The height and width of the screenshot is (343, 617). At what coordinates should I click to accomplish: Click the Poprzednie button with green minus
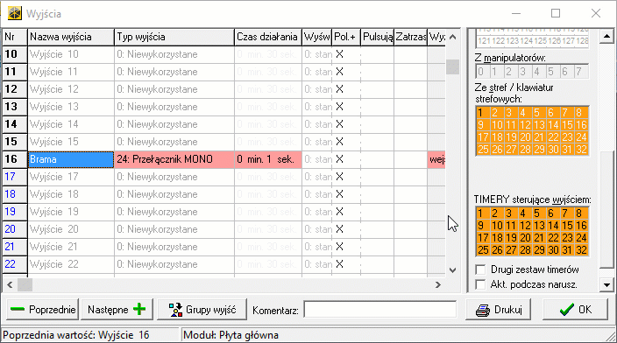click(42, 310)
